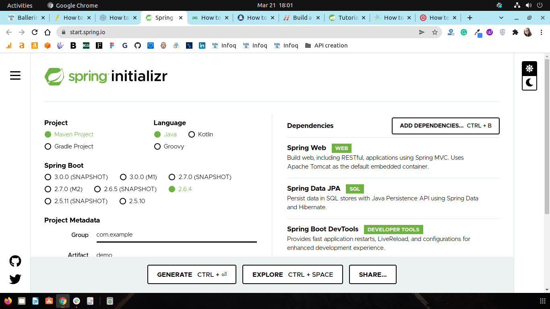Switch to light theme with sun icon
The width and height of the screenshot is (550, 309).
529,69
